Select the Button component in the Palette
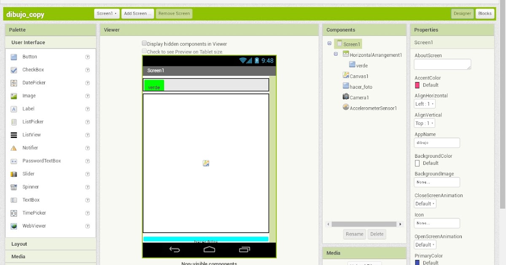The width and height of the screenshot is (506, 265). 30,56
